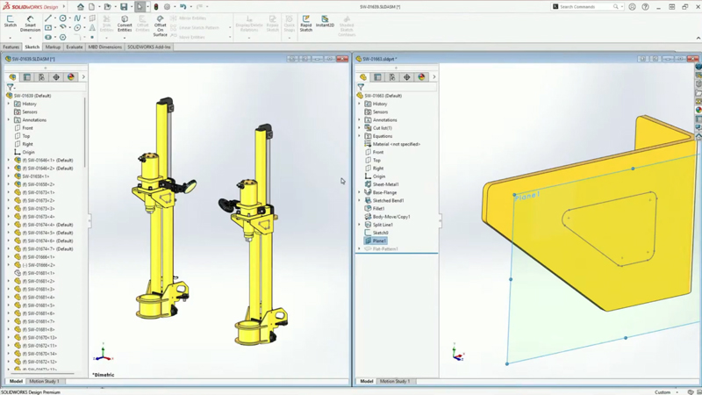
Task: Select Plane1 in the feature tree
Action: 379,241
